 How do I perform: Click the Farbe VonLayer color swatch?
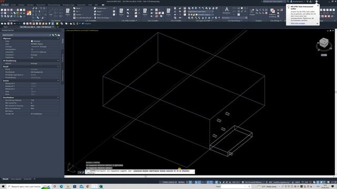32,41
